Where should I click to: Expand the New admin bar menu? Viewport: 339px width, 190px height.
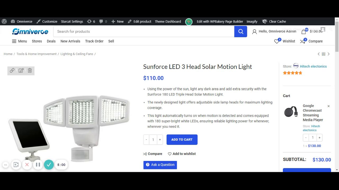point(117,22)
